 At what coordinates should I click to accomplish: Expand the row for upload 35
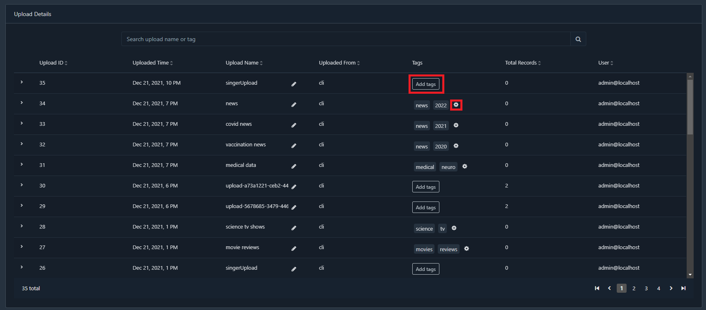(x=22, y=82)
